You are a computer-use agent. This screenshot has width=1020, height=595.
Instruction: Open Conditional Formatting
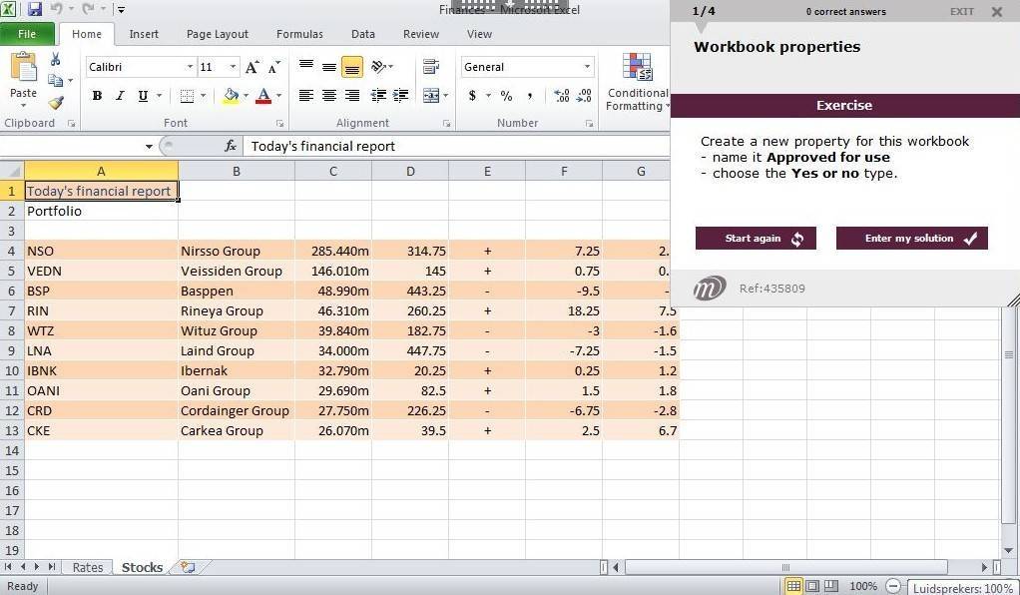[637, 83]
